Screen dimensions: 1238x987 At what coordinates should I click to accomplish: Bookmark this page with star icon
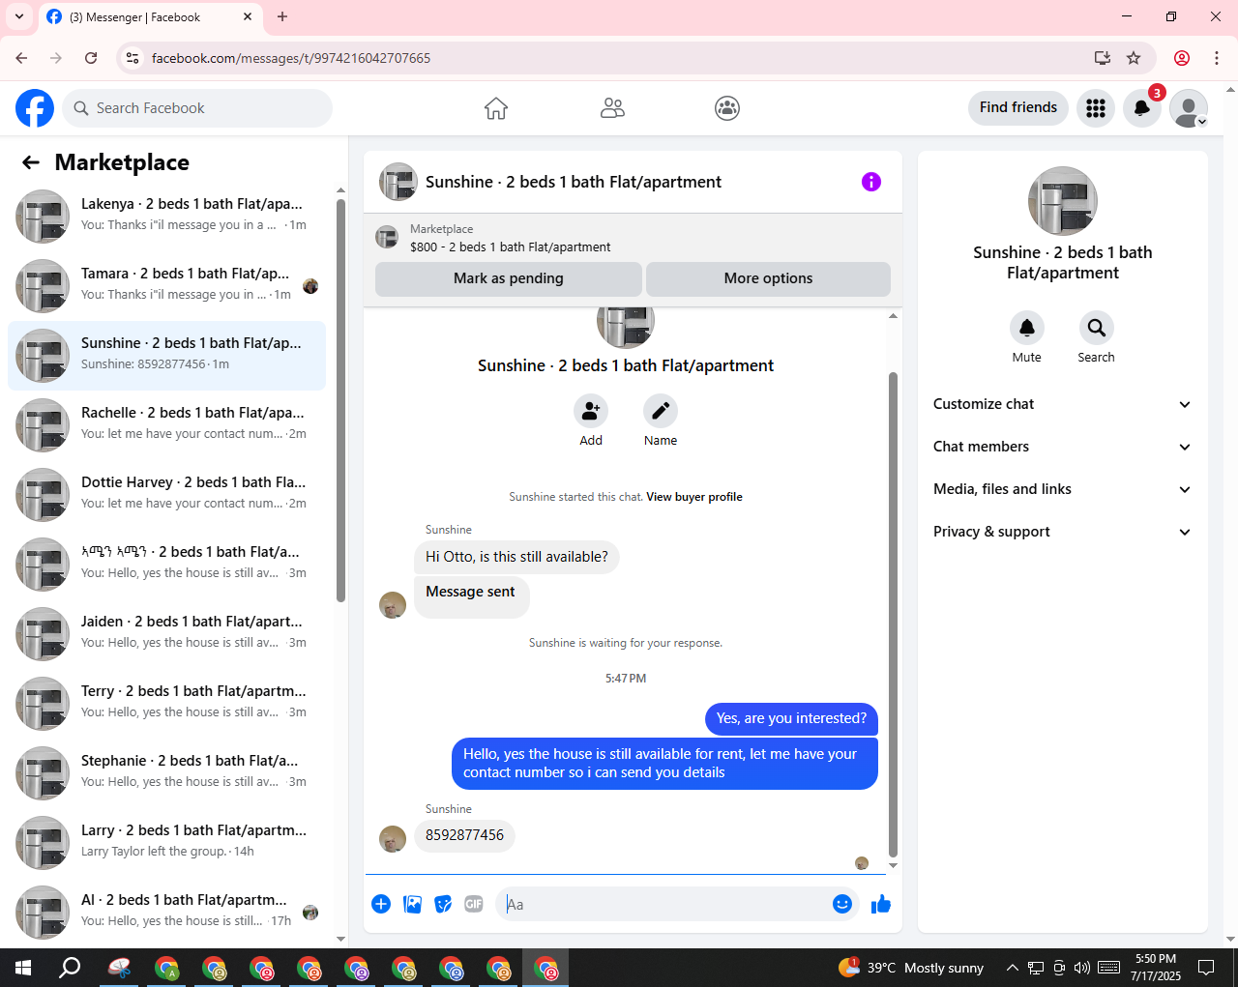1134,58
